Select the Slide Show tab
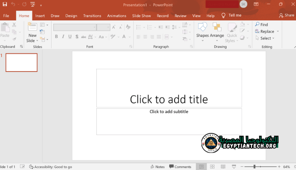This screenshot has height=170, width=296. tap(141, 16)
